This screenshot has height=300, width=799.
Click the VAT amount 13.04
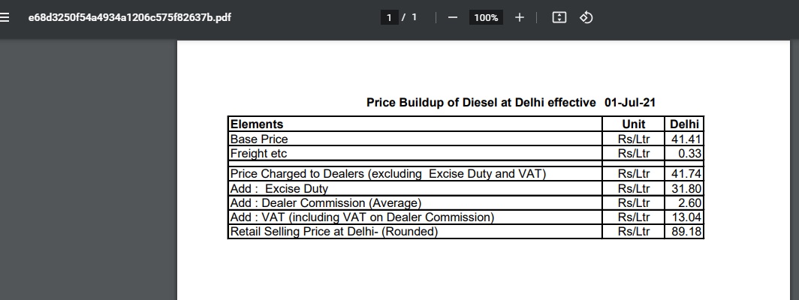(686, 217)
